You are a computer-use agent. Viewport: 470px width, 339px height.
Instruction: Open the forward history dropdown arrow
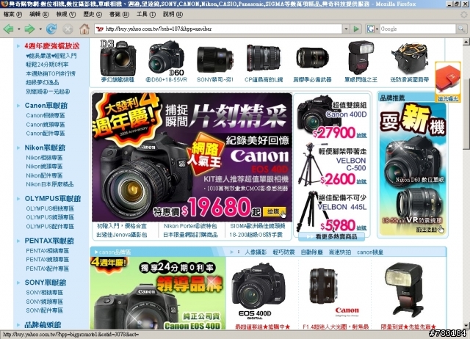pyautogui.click(x=40, y=29)
